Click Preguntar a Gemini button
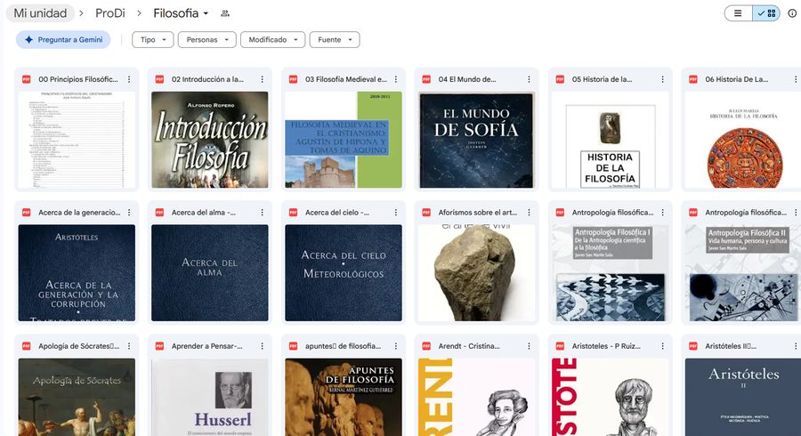The height and width of the screenshot is (436, 801). [63, 40]
